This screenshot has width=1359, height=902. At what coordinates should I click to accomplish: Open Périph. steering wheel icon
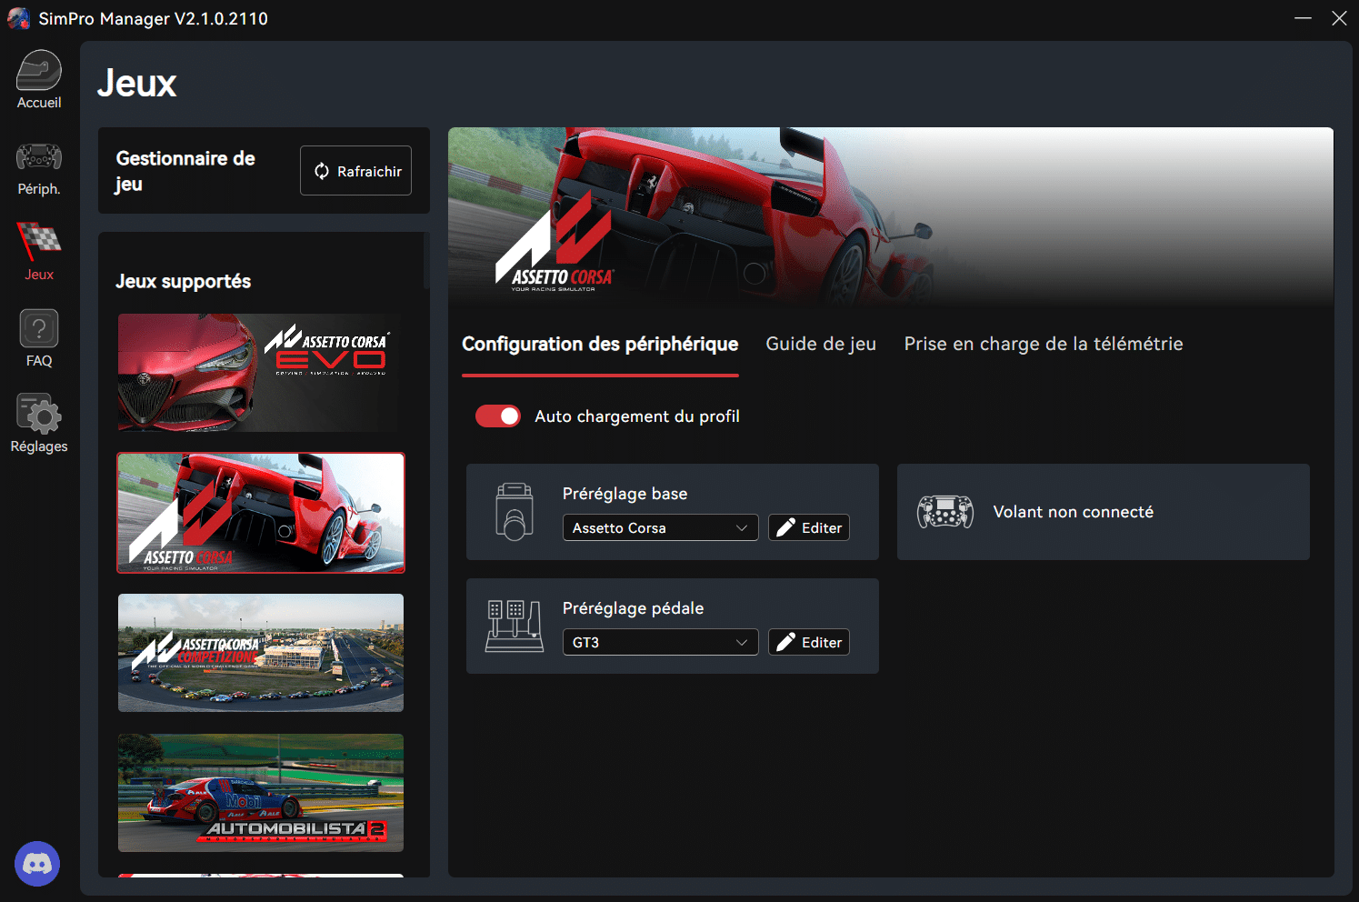point(39,158)
